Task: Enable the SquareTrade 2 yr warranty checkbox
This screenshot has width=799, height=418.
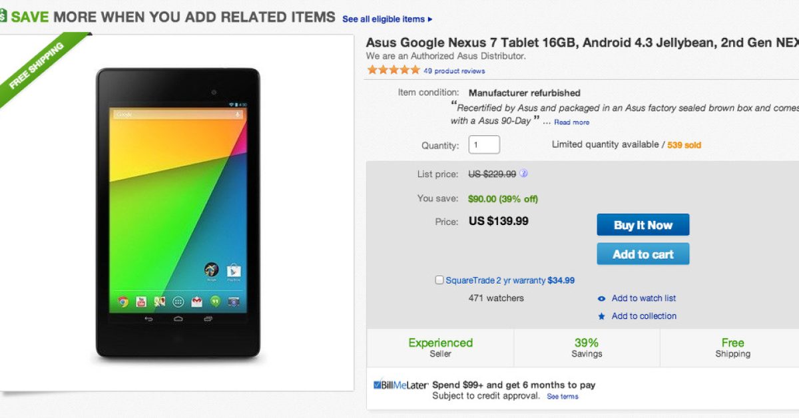Action: [x=439, y=280]
